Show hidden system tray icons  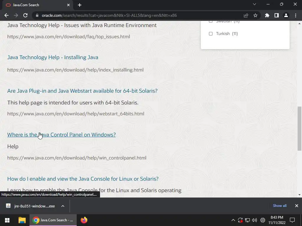[x=233, y=220]
